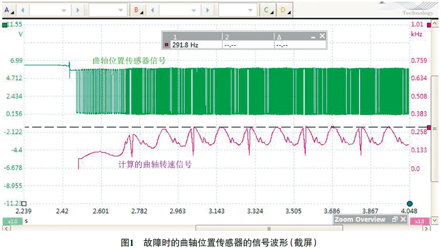Open channel D options button

(285, 10)
